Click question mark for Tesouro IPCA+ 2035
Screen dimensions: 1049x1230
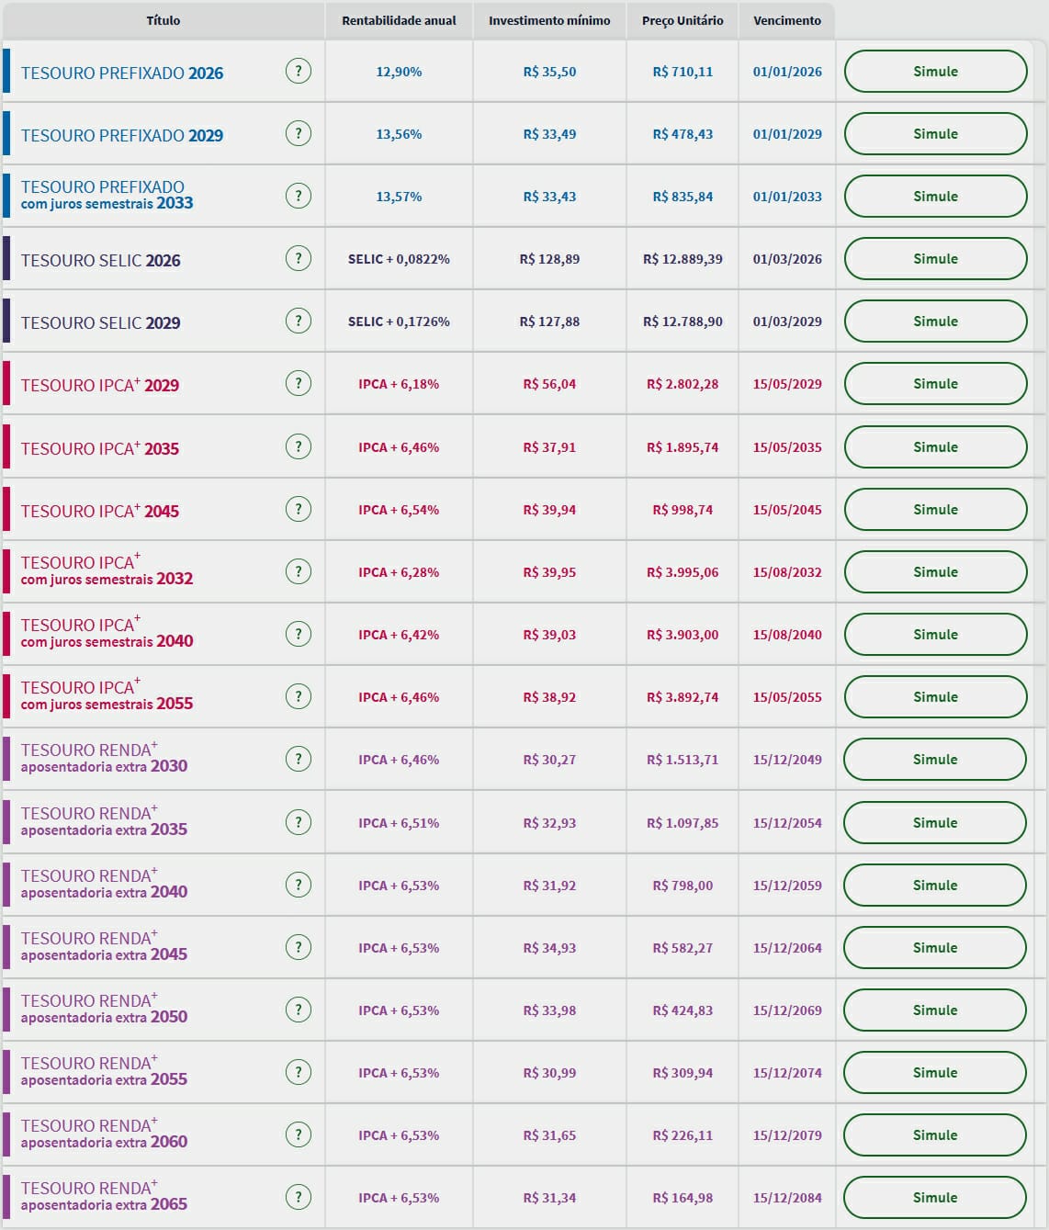coord(298,446)
